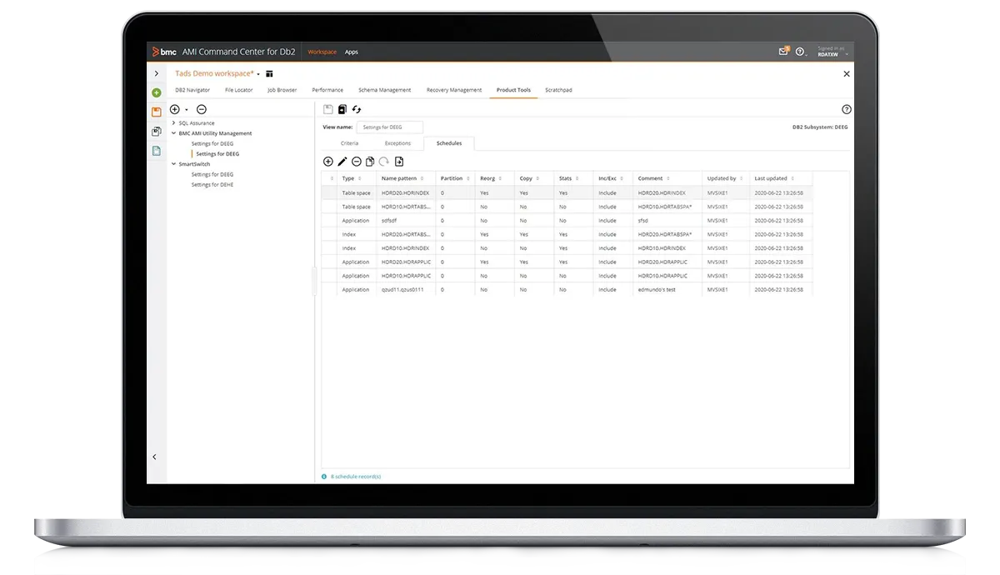Switch to the File Locator tab

[238, 90]
